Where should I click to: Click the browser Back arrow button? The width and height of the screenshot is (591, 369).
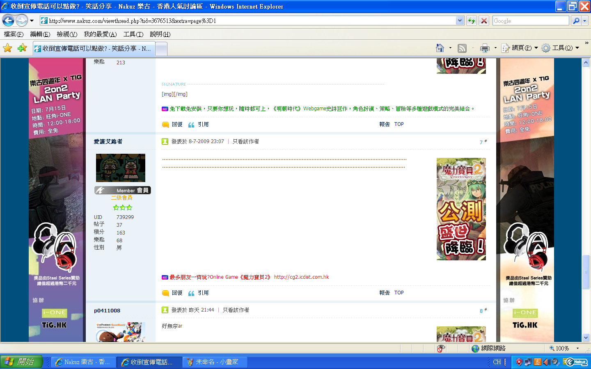pos(8,20)
